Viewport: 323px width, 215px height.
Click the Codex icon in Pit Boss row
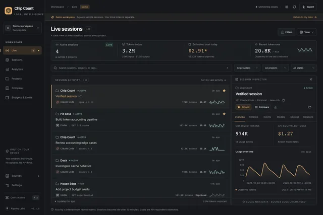tap(58, 125)
